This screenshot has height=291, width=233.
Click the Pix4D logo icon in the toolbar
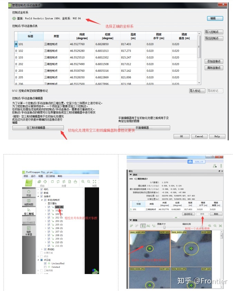(28, 183)
